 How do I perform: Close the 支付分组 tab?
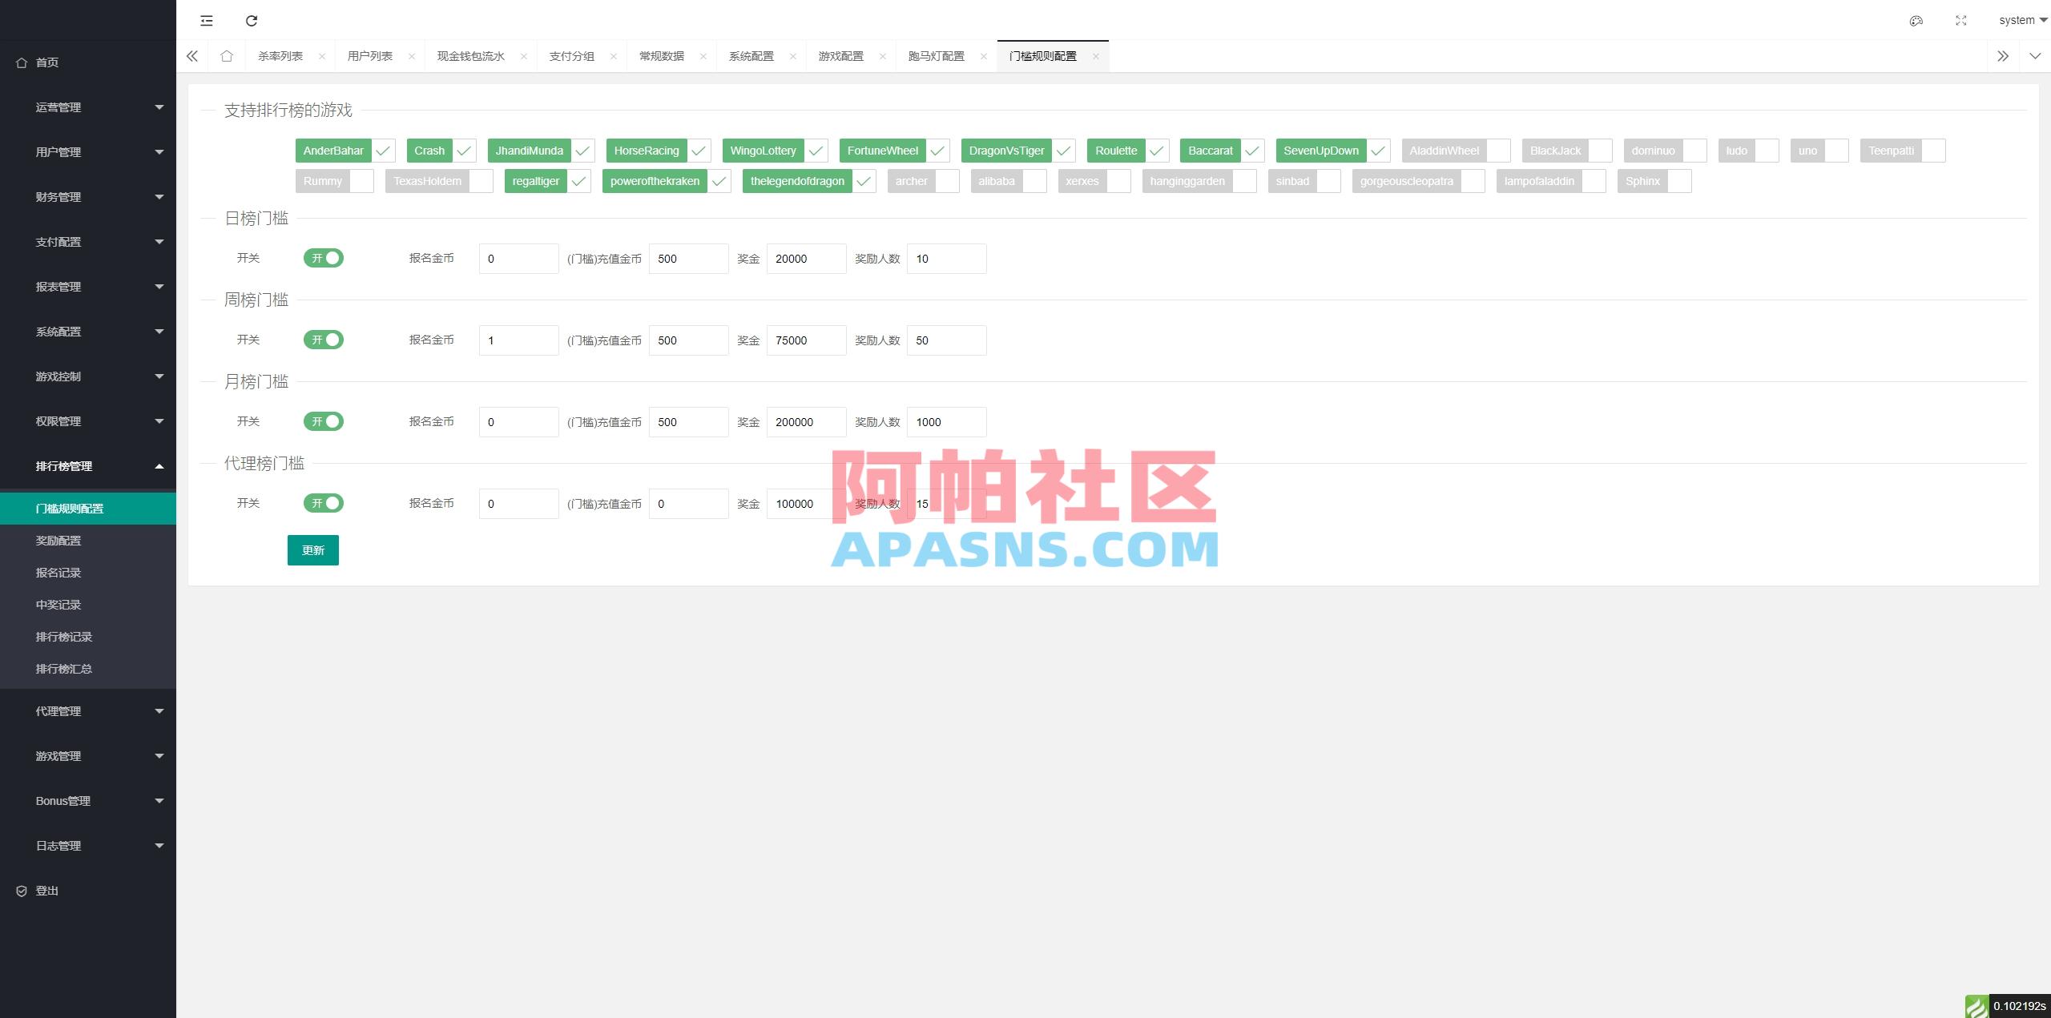614,56
